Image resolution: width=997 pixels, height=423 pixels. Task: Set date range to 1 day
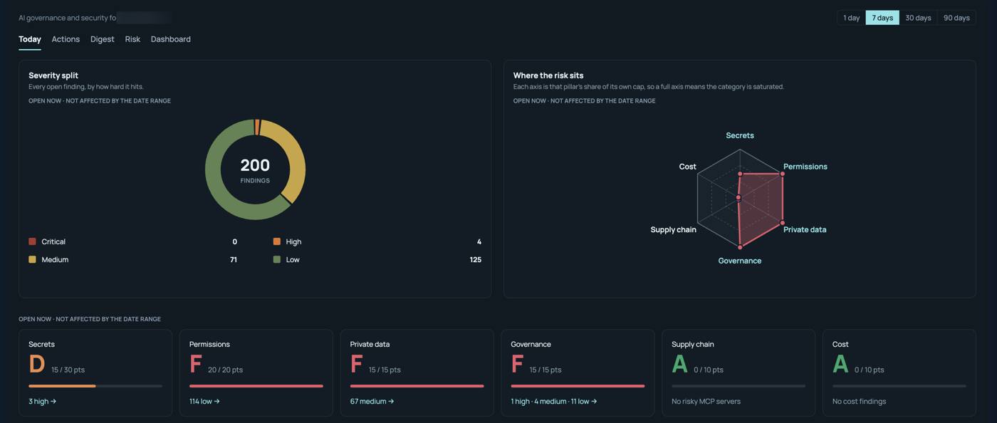852,18
